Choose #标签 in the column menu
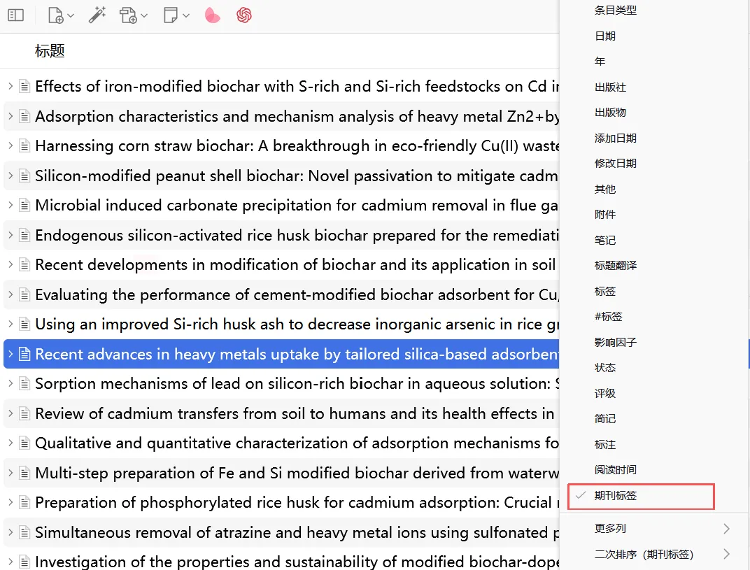 (608, 317)
